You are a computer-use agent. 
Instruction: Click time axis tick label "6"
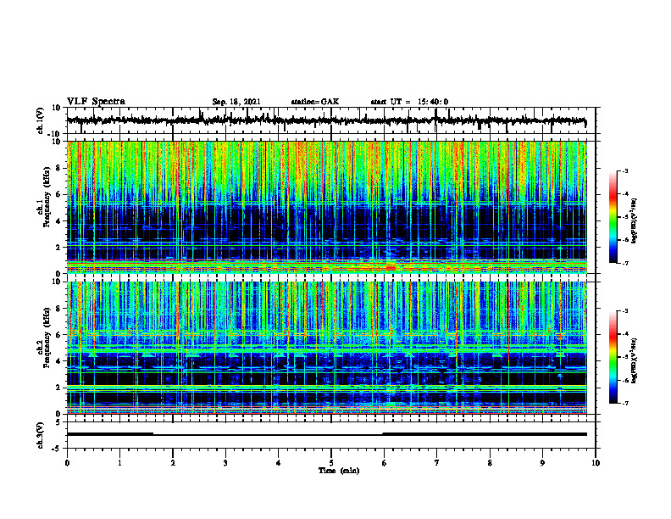point(385,463)
